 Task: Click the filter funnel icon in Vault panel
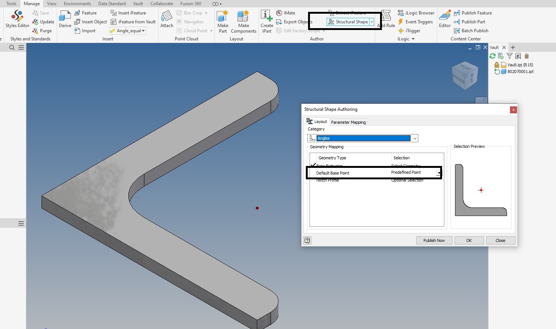[x=510, y=56]
